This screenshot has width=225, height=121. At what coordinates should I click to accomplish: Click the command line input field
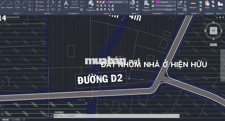click(x=117, y=116)
